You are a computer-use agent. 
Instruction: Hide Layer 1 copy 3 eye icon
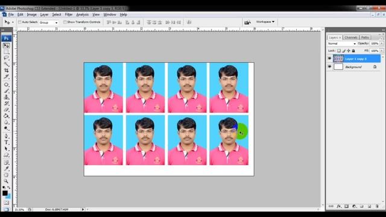click(x=329, y=58)
